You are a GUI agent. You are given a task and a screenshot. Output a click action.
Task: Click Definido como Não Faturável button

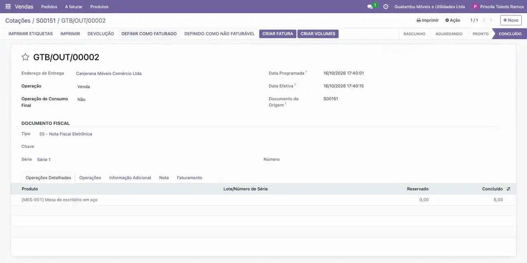[x=219, y=34]
